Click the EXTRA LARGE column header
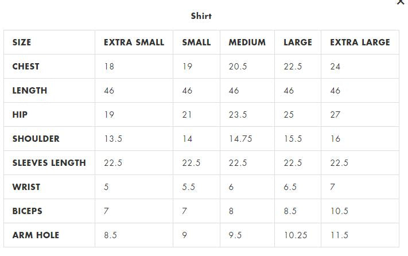The width and height of the screenshot is (408, 256). pyautogui.click(x=360, y=42)
